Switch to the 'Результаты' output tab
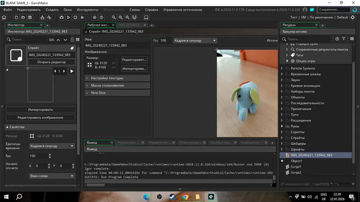 pos(128,143)
